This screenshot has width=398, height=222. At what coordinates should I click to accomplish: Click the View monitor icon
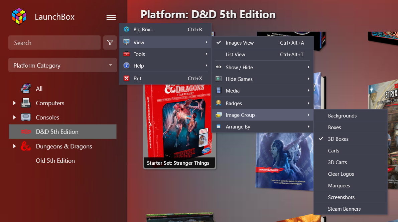click(x=126, y=42)
